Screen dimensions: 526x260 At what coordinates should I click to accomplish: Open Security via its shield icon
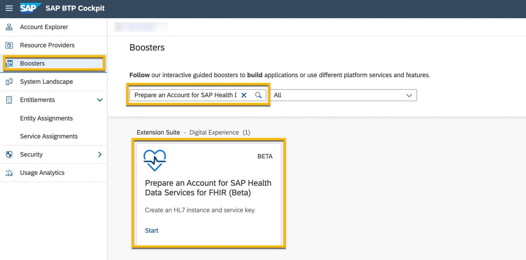9,154
